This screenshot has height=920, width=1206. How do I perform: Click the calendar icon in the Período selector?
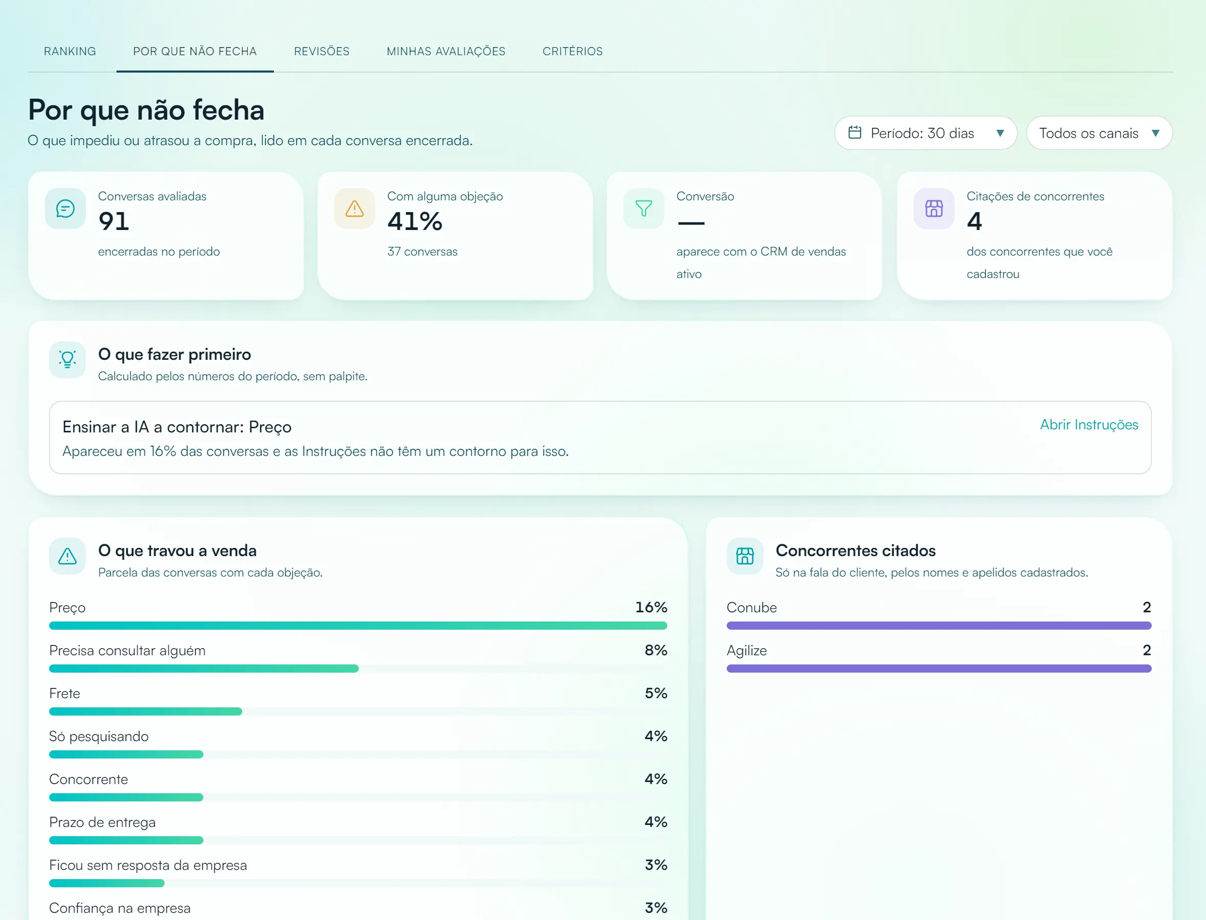(x=854, y=132)
